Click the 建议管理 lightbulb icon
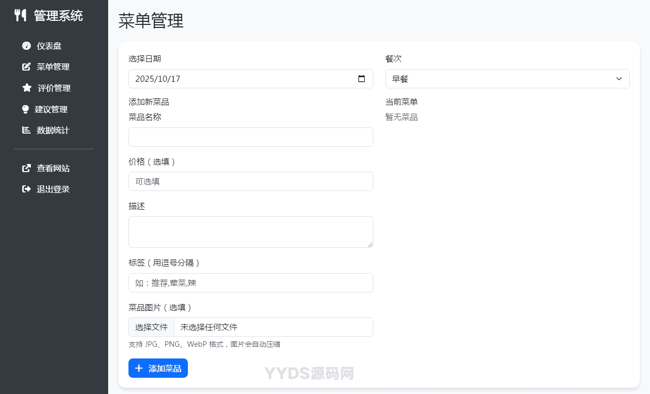Image resolution: width=650 pixels, height=394 pixels. [x=25, y=109]
